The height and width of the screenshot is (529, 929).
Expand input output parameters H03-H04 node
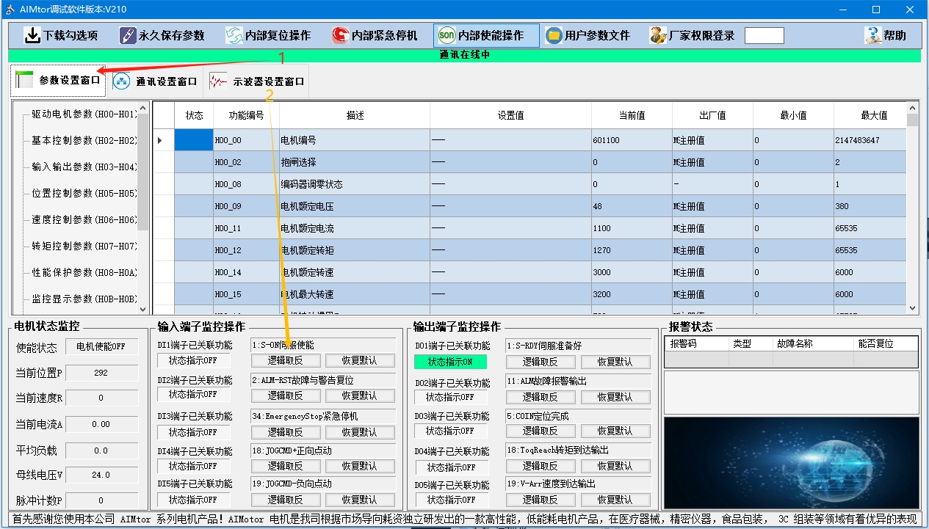tap(84, 167)
